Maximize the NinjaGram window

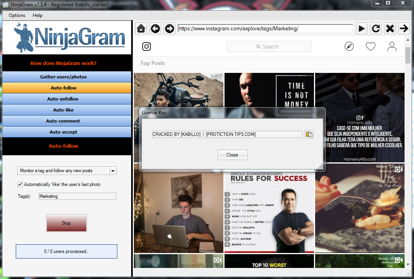coord(388,3)
